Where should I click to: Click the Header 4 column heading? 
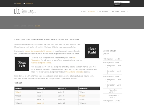89,89
